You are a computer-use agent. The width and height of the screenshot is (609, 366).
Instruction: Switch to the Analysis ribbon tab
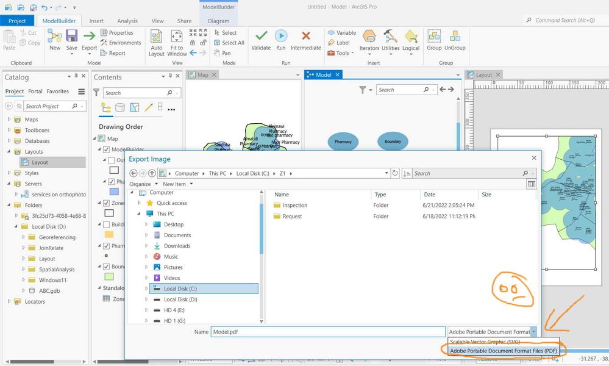[127, 21]
